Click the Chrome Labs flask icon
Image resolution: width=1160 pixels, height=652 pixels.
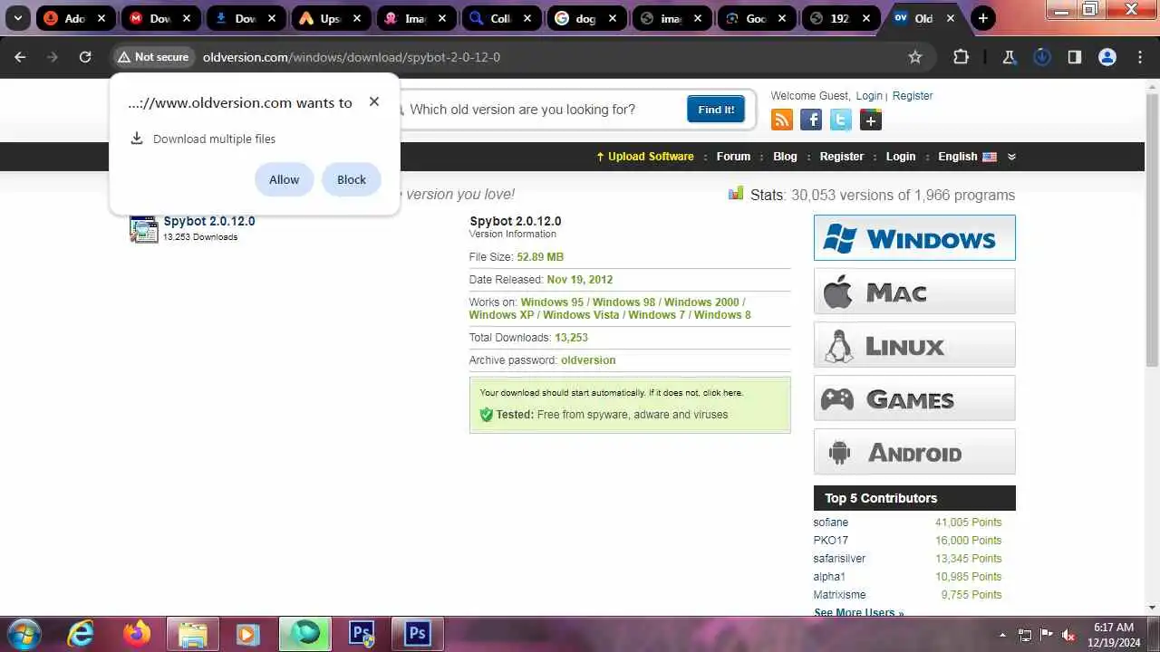(1009, 57)
